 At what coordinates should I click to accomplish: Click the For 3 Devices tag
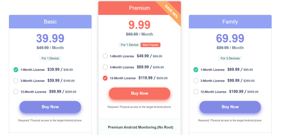click(x=230, y=58)
